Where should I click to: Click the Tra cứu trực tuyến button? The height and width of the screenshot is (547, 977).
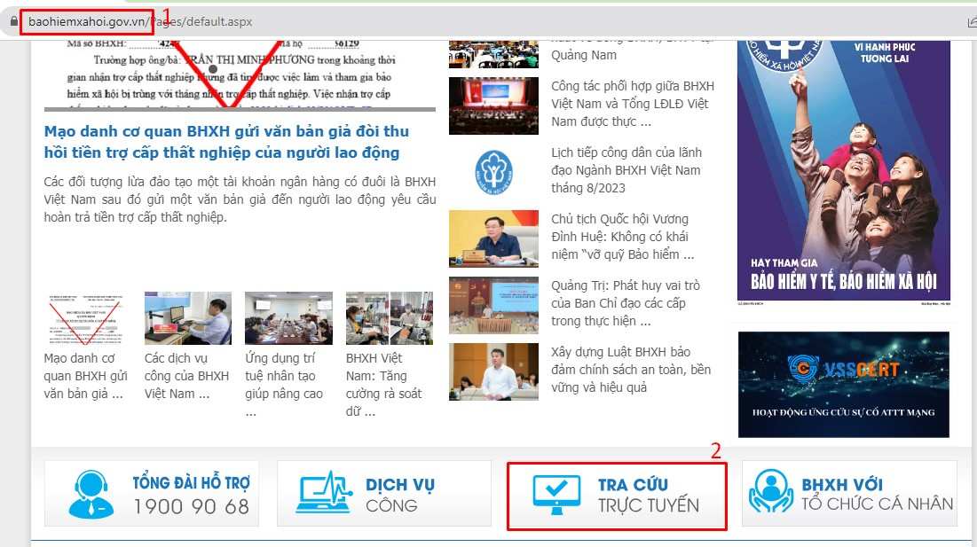(x=617, y=496)
